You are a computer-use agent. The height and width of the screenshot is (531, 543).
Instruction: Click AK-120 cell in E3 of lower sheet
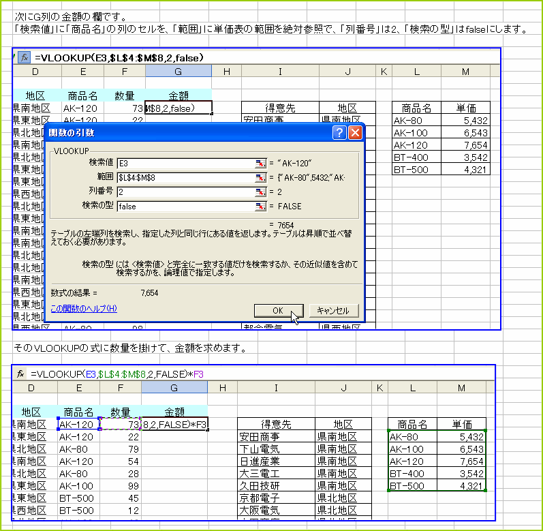78,424
